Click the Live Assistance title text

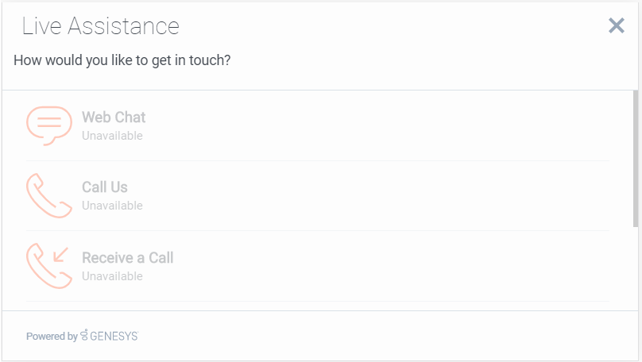101,26
